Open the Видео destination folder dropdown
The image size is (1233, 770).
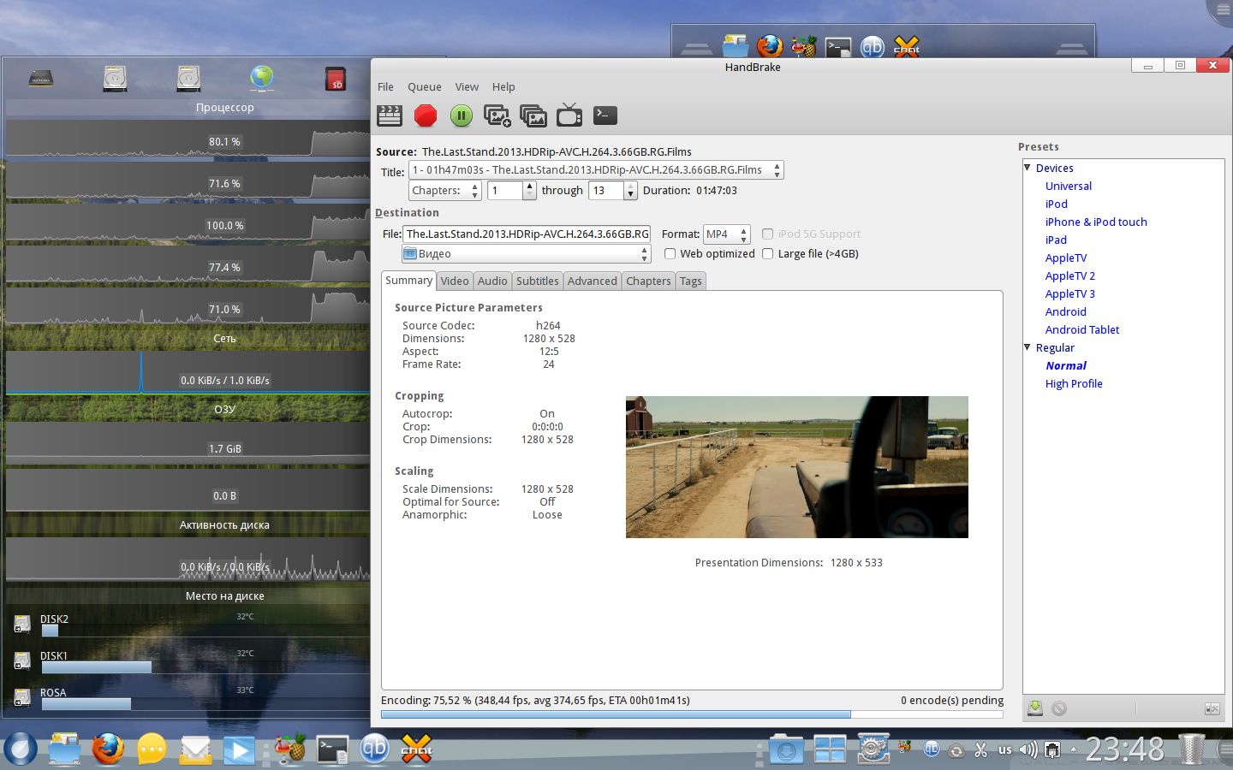[x=526, y=254]
